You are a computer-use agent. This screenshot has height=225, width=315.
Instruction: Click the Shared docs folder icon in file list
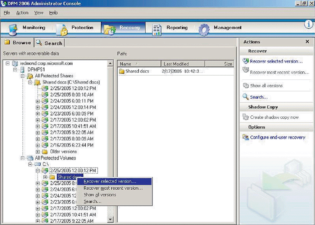[122, 71]
